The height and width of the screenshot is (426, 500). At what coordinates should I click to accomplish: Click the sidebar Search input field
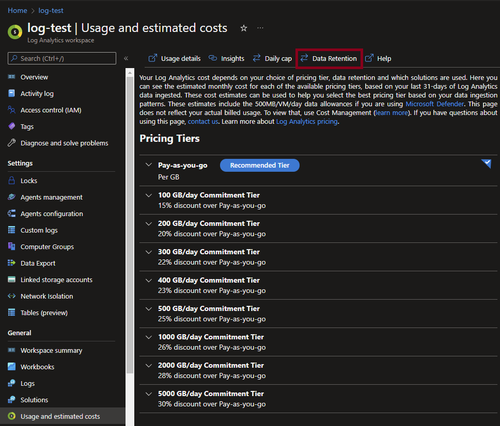pos(62,58)
